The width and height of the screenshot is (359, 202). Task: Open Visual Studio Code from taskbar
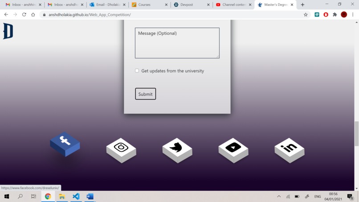click(76, 197)
